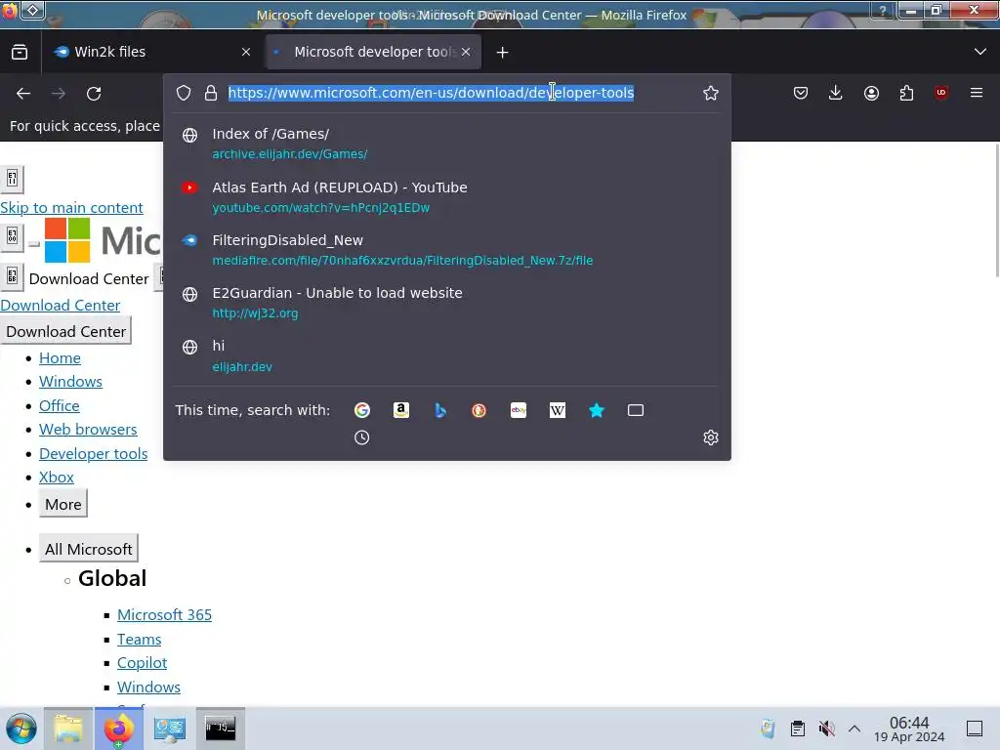Open the Firefox hamburger menu
1000x750 pixels.
pos(977,93)
